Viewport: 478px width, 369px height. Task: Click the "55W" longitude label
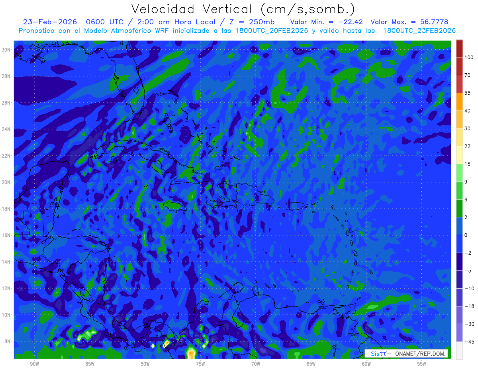click(x=421, y=364)
